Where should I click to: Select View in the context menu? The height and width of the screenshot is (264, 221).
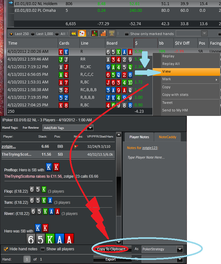(x=186, y=72)
